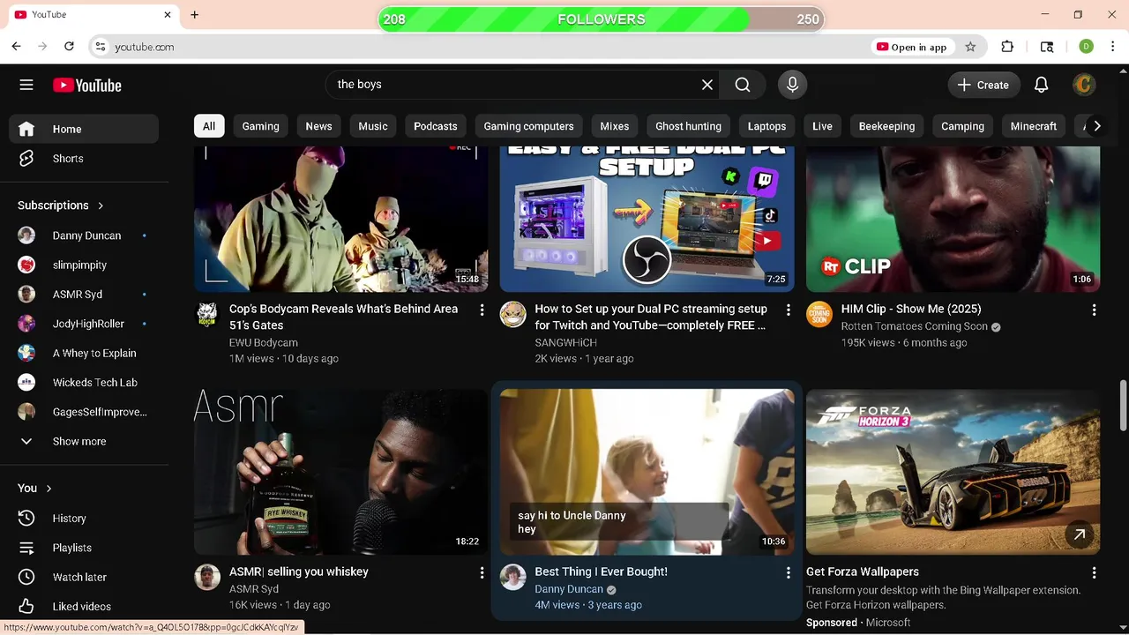Viewport: 1129px width, 635px height.
Task: Open Watch later in sidebar
Action: point(84,577)
